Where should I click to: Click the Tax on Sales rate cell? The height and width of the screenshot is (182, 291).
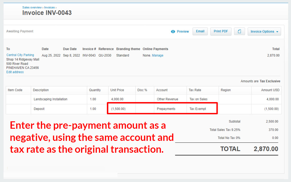coord(203,99)
